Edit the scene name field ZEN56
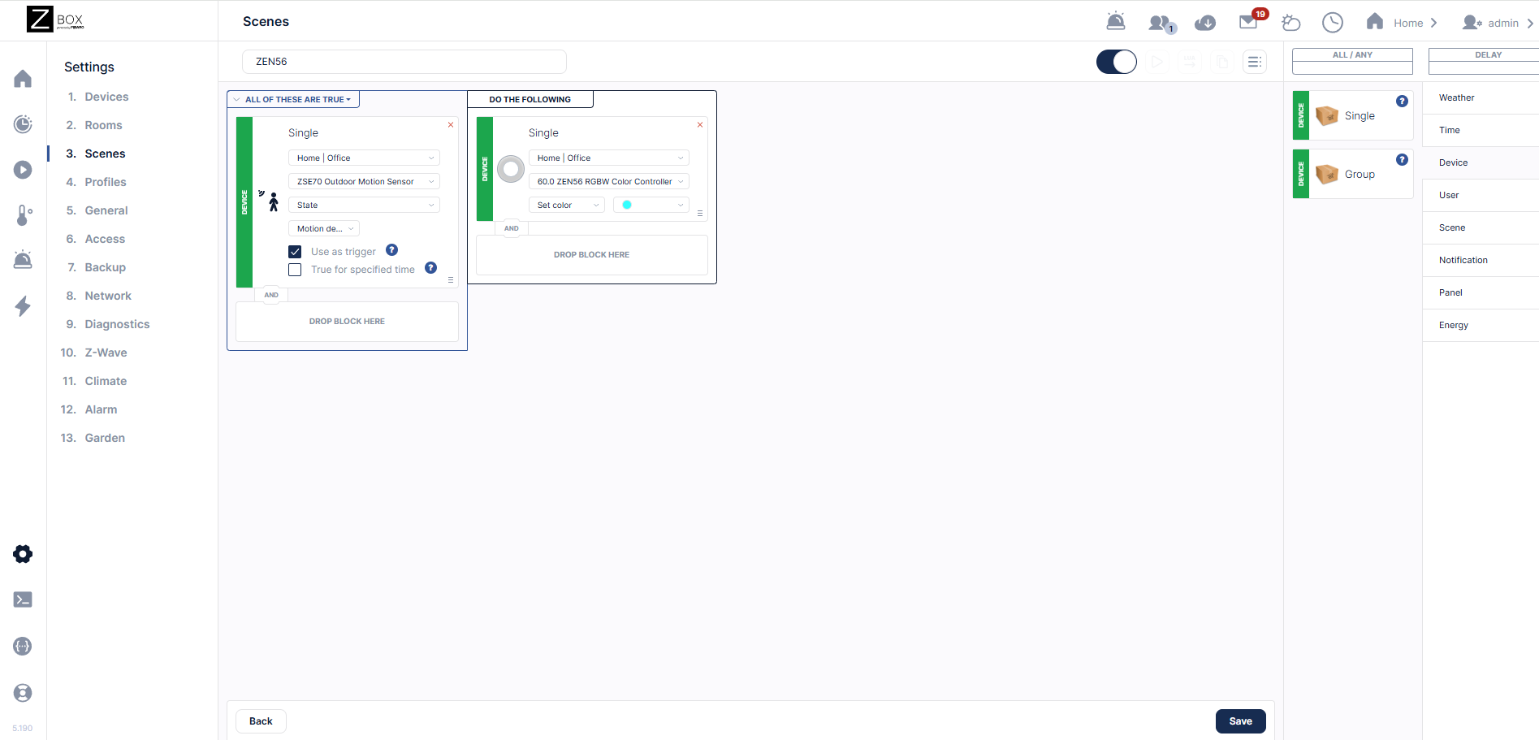The height and width of the screenshot is (740, 1539). pyautogui.click(x=404, y=62)
